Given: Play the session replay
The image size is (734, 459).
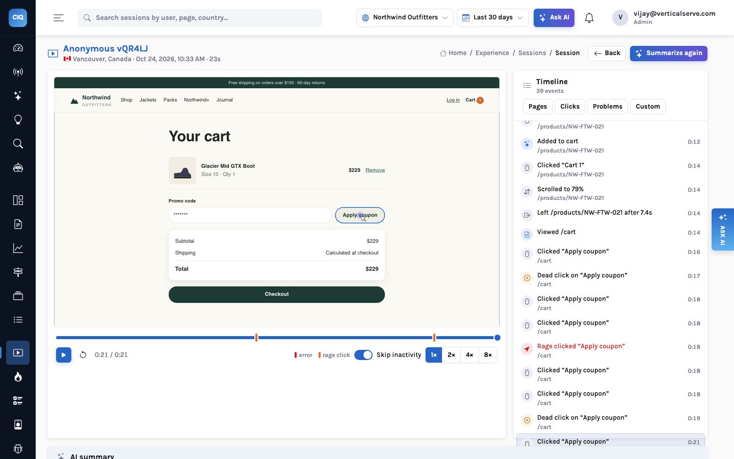Looking at the screenshot, I should point(64,355).
